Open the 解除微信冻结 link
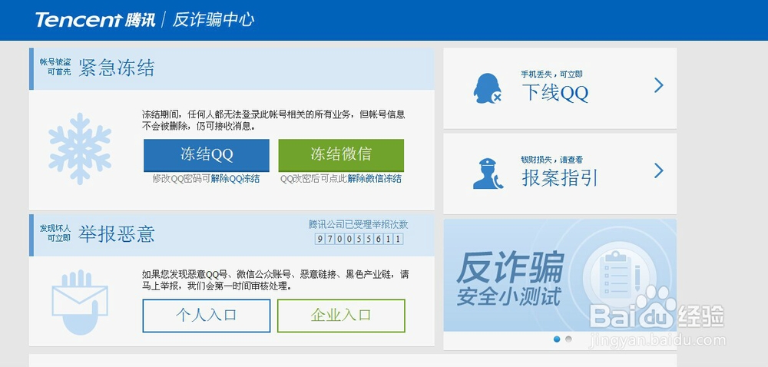The height and width of the screenshot is (367, 768). coord(375,179)
